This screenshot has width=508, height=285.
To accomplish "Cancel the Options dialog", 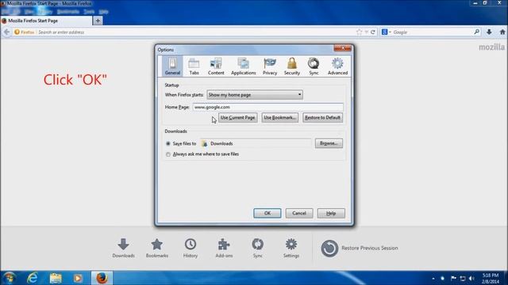I will [299, 213].
